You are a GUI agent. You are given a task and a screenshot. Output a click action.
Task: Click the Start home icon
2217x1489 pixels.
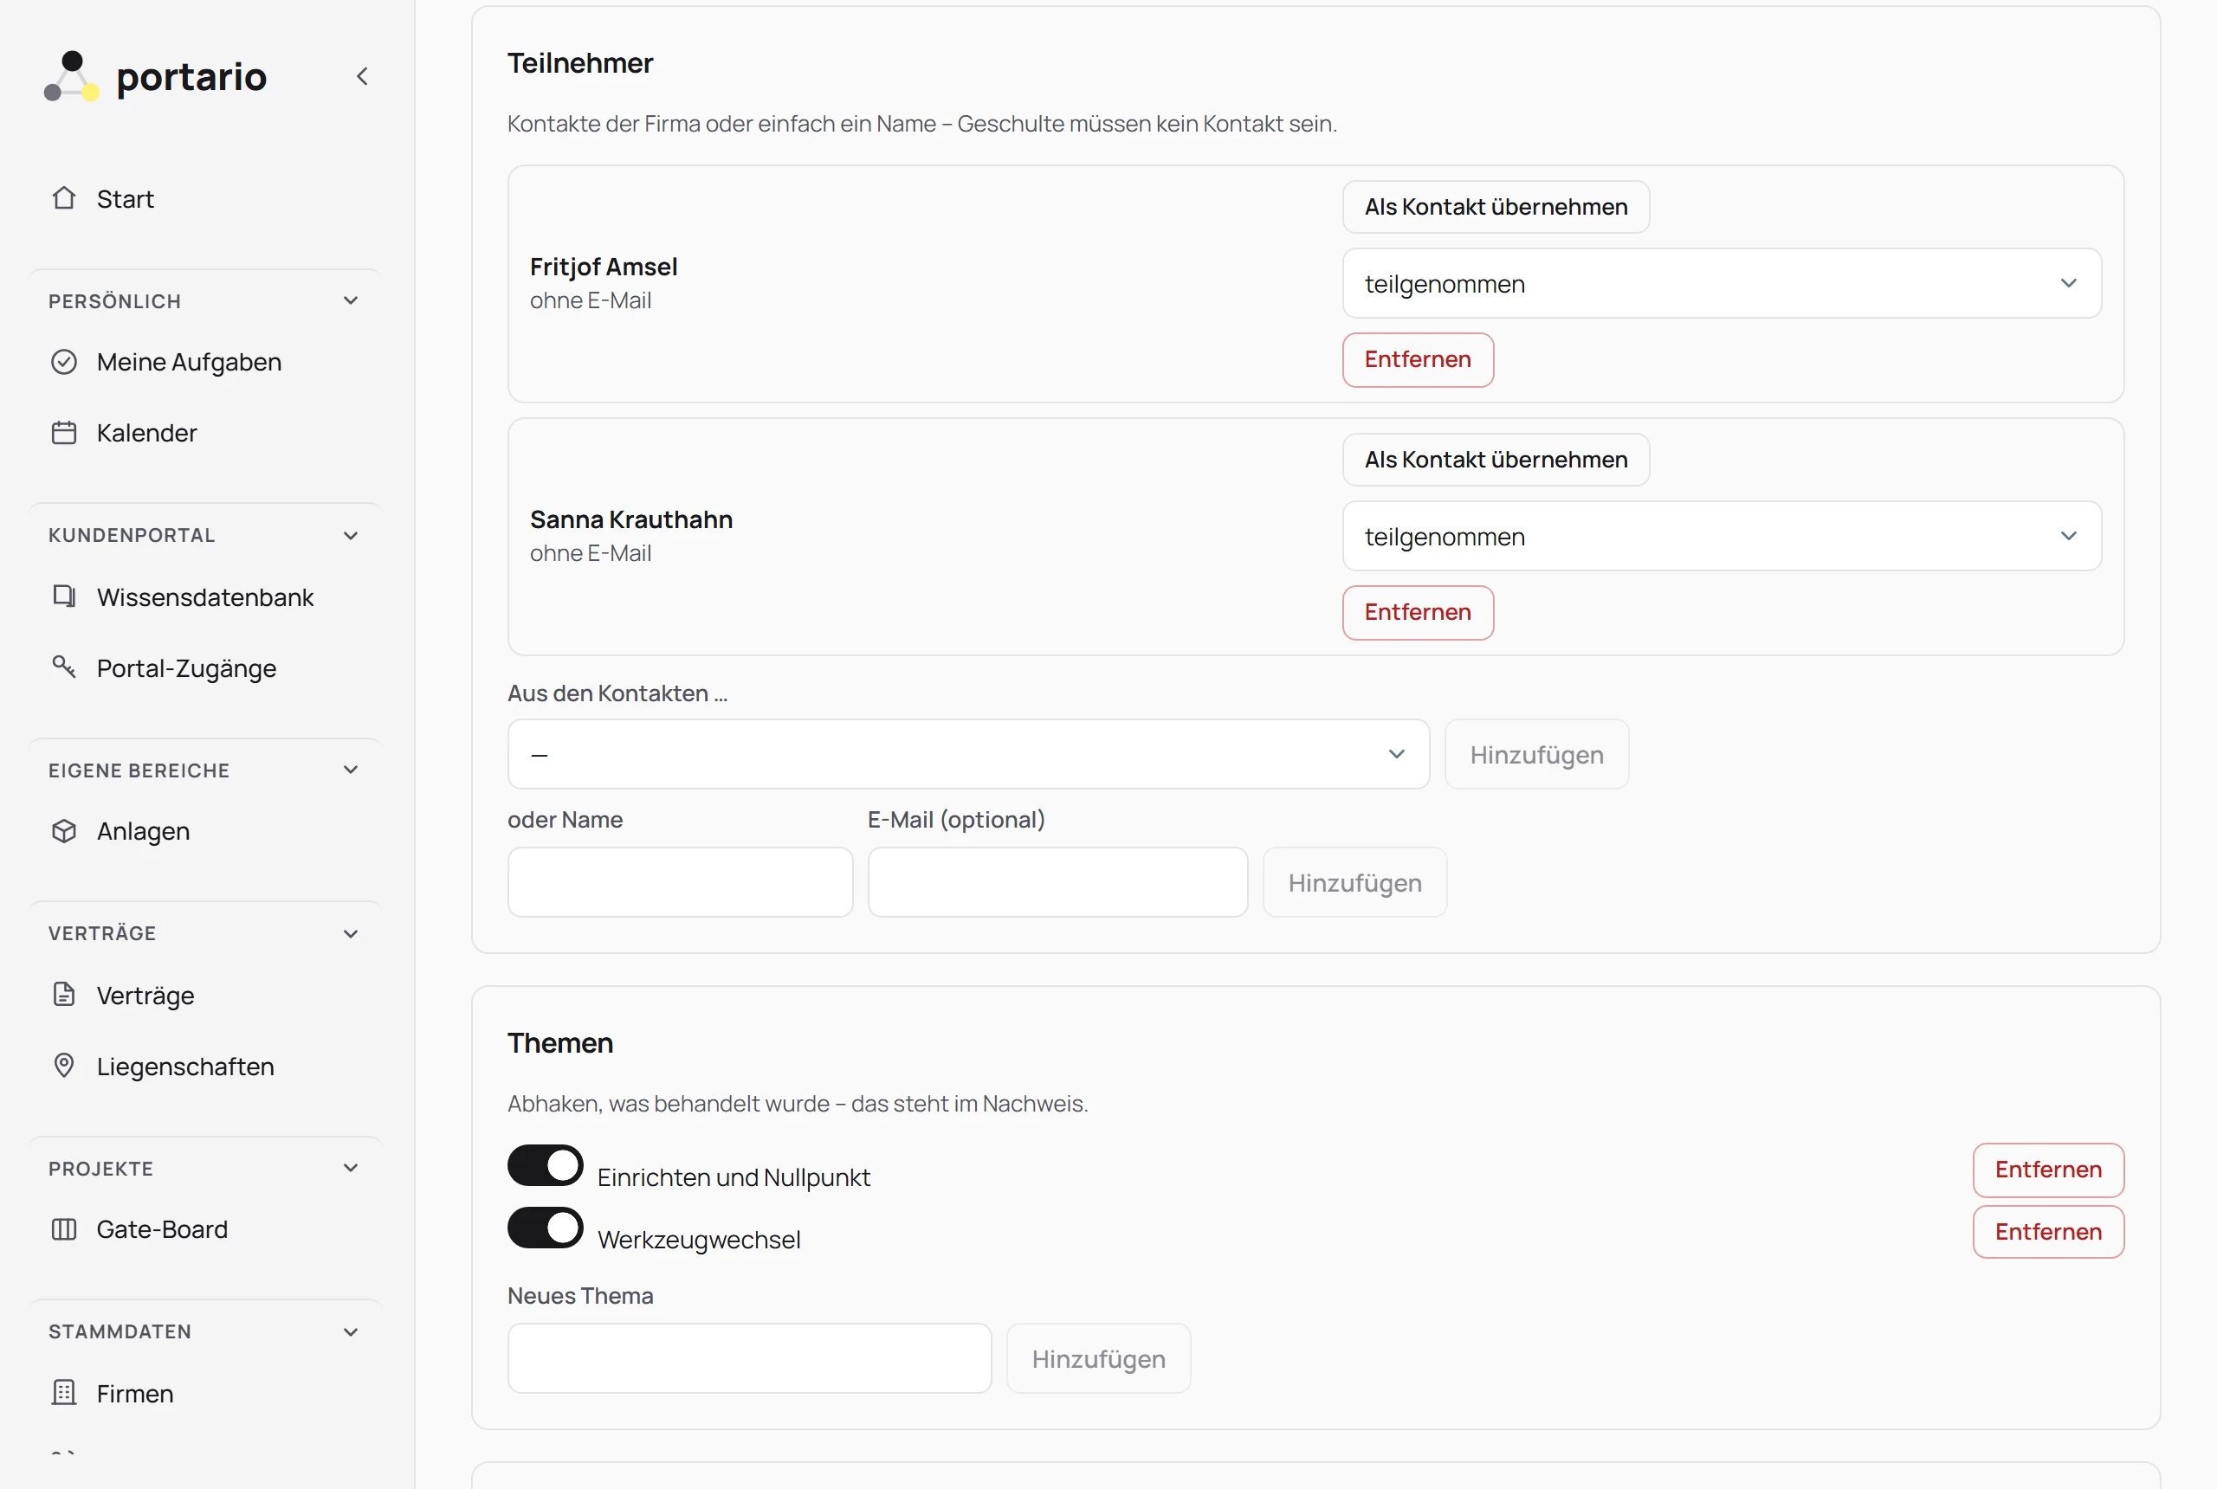(x=63, y=197)
